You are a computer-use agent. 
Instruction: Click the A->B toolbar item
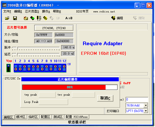(69, 18)
